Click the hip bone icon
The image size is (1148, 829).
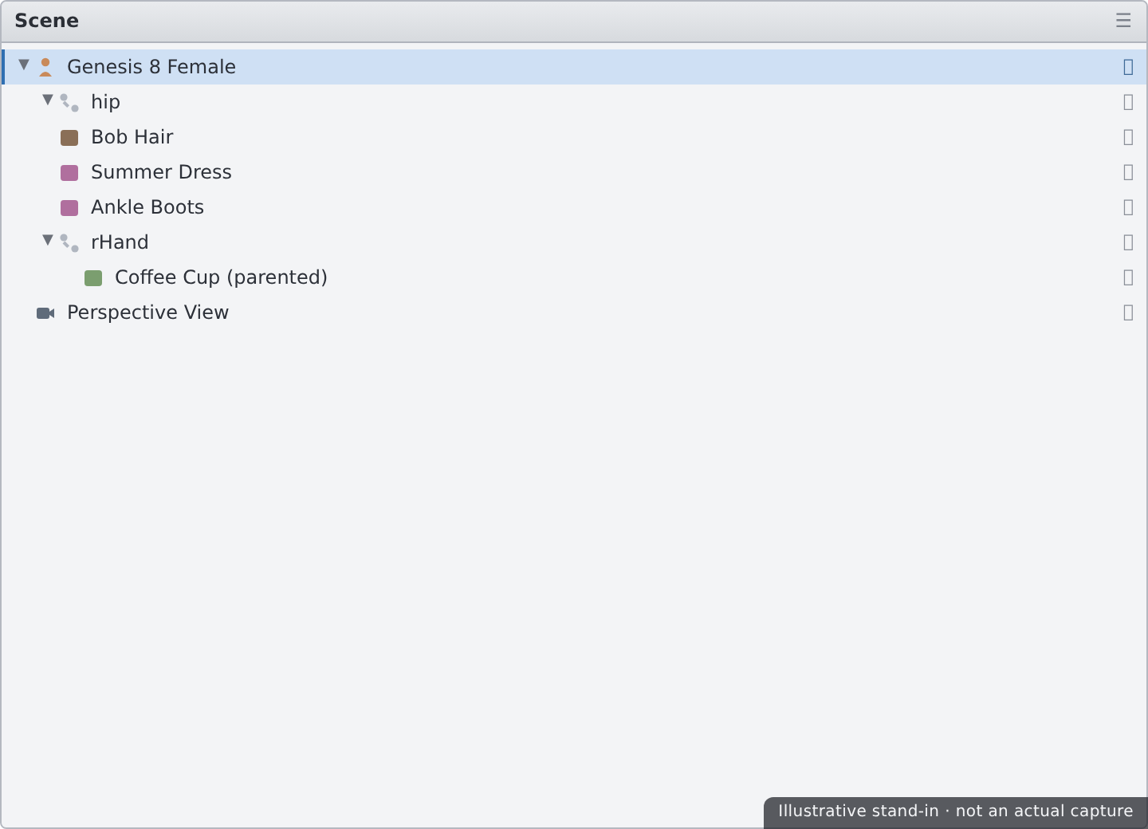69,102
